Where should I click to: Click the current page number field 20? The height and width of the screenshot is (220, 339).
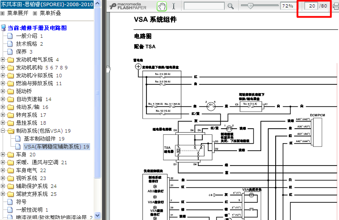coord(311,6)
